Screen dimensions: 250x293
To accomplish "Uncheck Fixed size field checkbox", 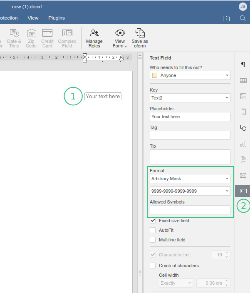I will [153, 221].
